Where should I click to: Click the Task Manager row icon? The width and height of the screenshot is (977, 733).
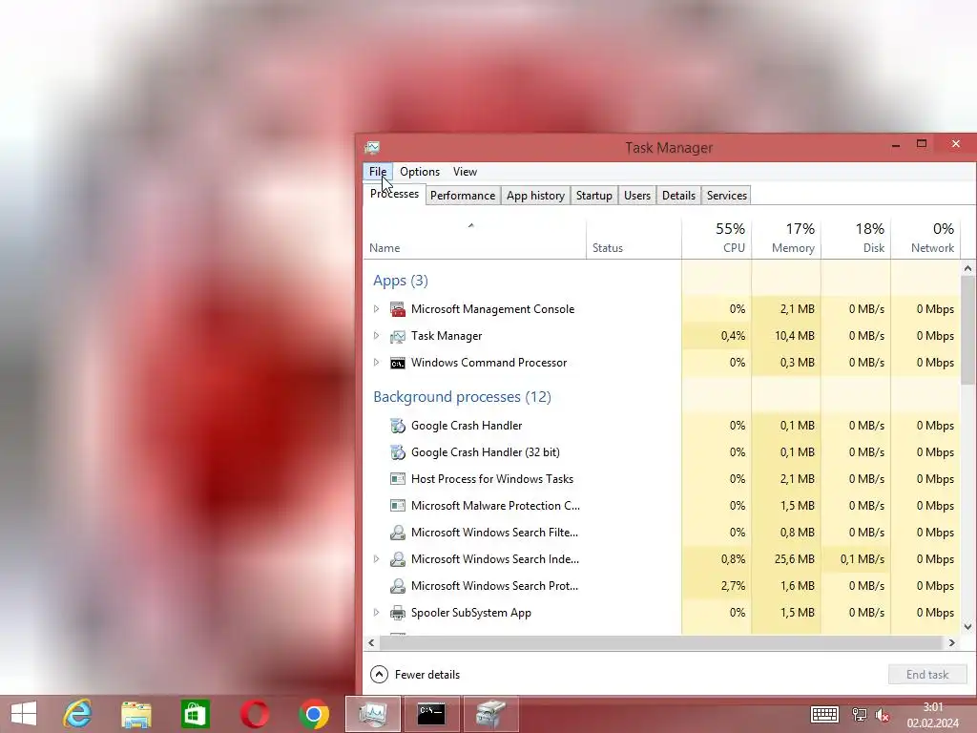398,336
